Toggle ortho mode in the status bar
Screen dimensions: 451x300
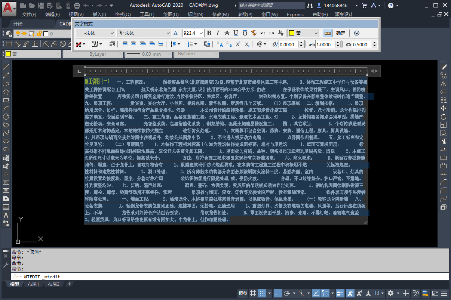277,294
